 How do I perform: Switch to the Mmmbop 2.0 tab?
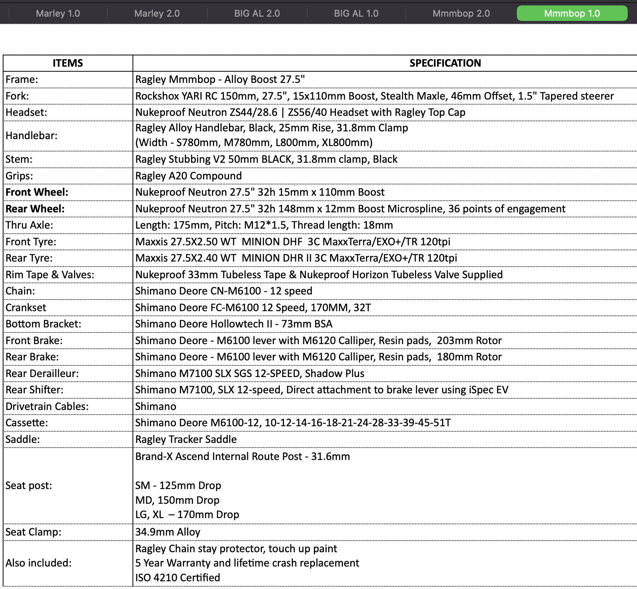coord(461,14)
